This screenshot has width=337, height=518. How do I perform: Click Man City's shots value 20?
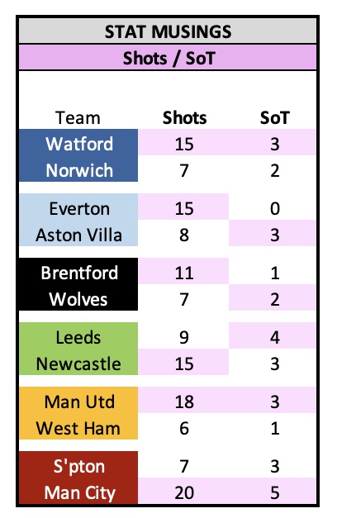[183, 491]
